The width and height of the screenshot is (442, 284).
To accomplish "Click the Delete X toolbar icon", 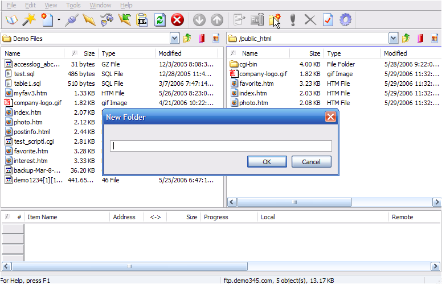I will (310, 20).
